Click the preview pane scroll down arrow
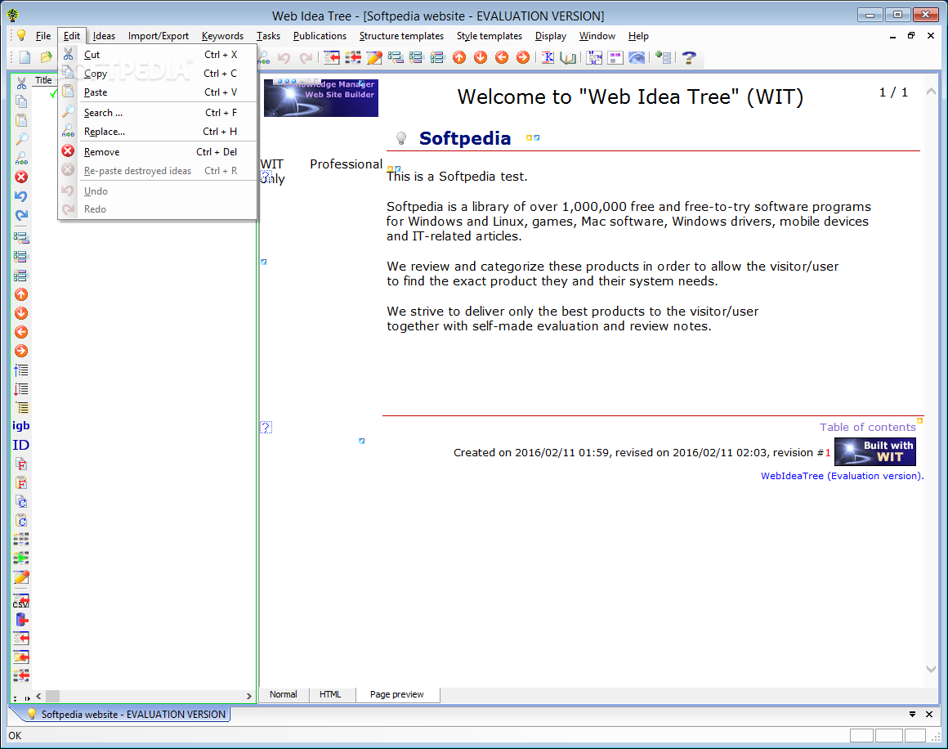The image size is (948, 749). (931, 669)
